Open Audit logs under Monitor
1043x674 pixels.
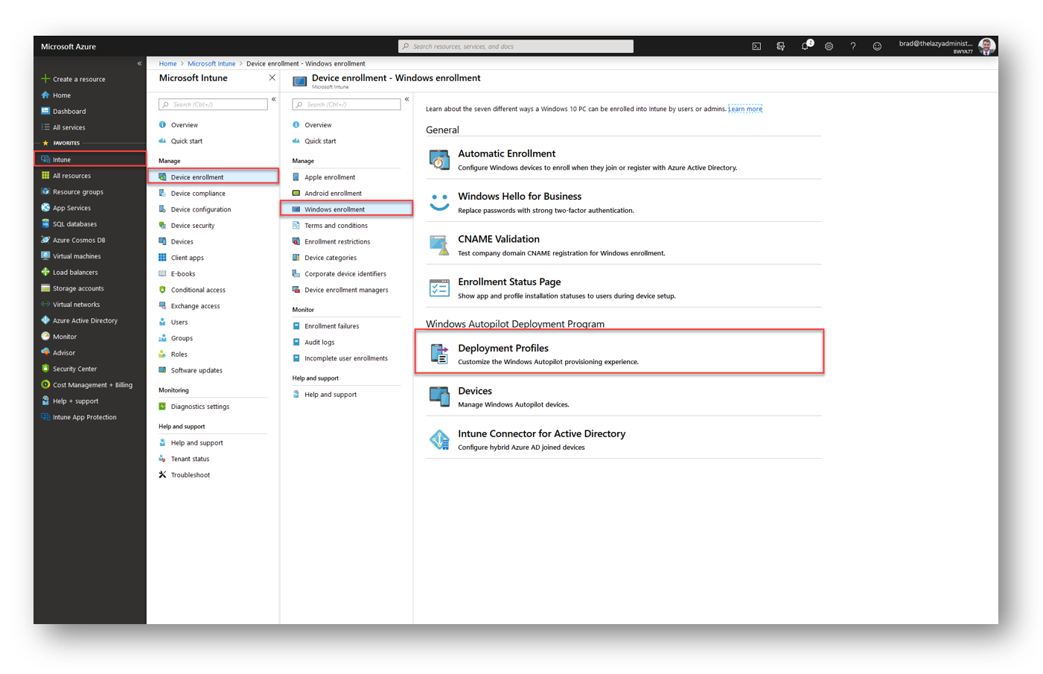point(319,343)
